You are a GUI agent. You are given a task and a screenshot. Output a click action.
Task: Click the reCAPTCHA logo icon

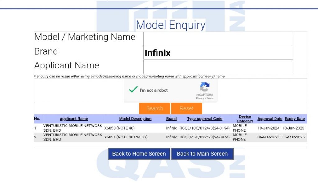click(205, 87)
